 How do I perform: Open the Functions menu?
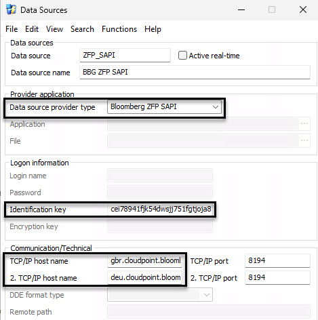119,29
